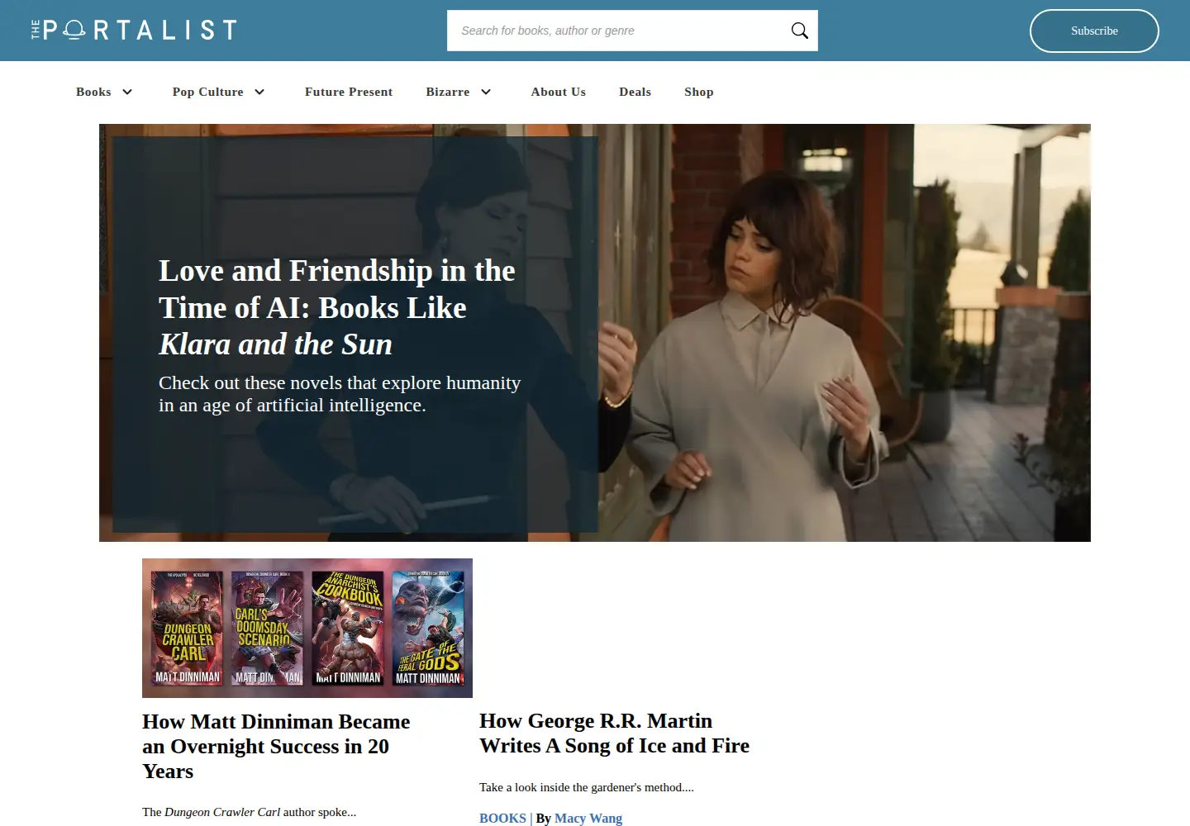This screenshot has height=826, width=1190.
Task: Visit the About Us page
Action: 559,92
